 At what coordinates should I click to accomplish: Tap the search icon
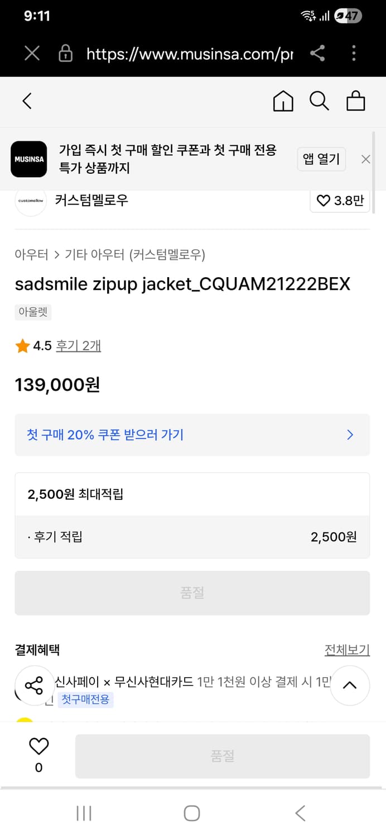coord(319,101)
